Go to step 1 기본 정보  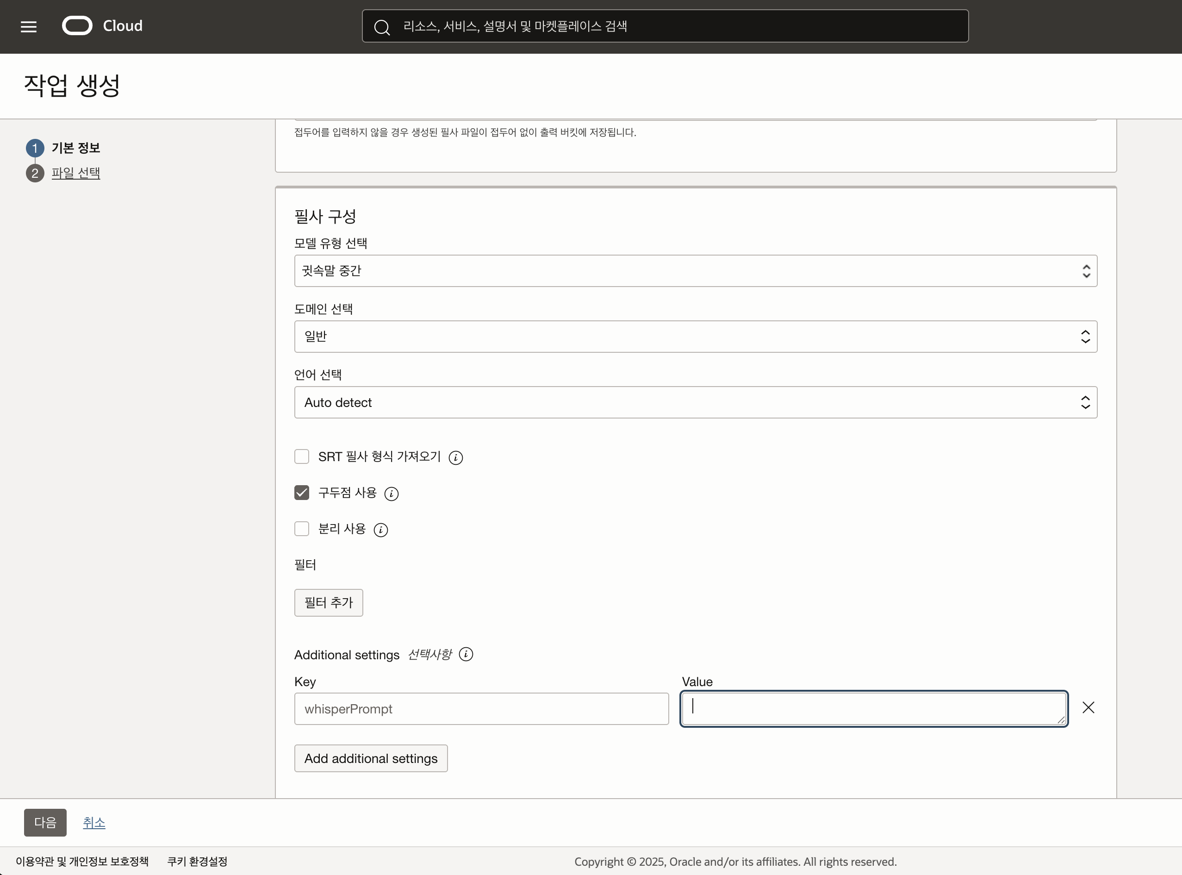[75, 148]
